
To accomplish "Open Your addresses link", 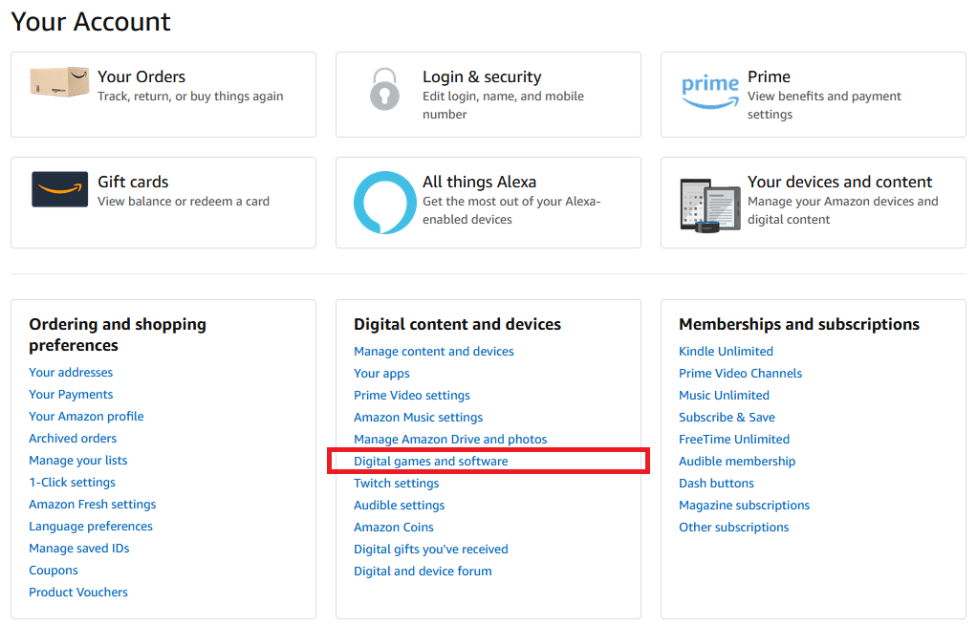I will point(71,373).
